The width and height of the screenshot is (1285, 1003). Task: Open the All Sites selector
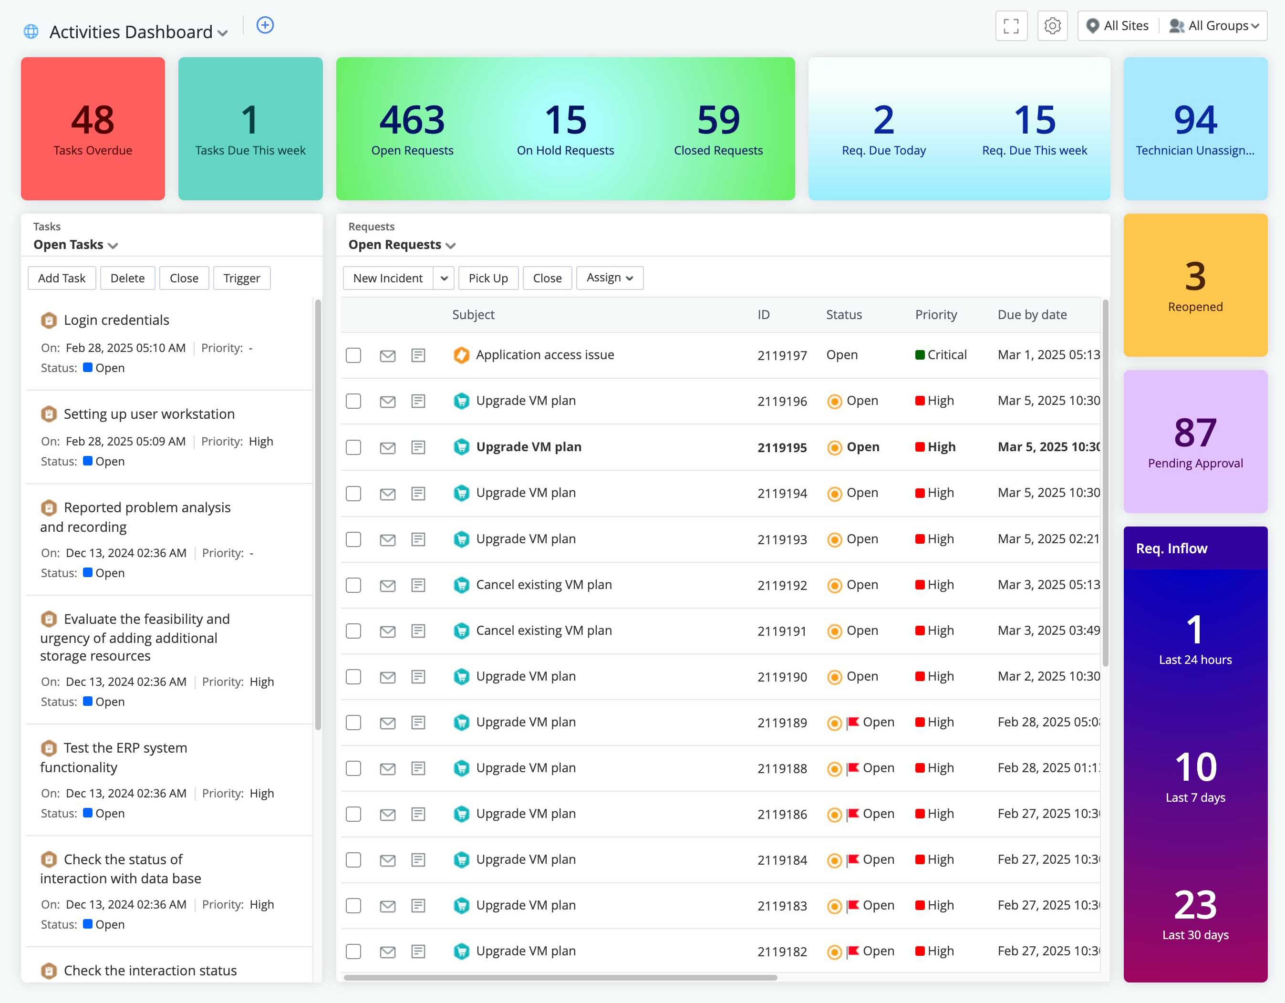pyautogui.click(x=1117, y=25)
